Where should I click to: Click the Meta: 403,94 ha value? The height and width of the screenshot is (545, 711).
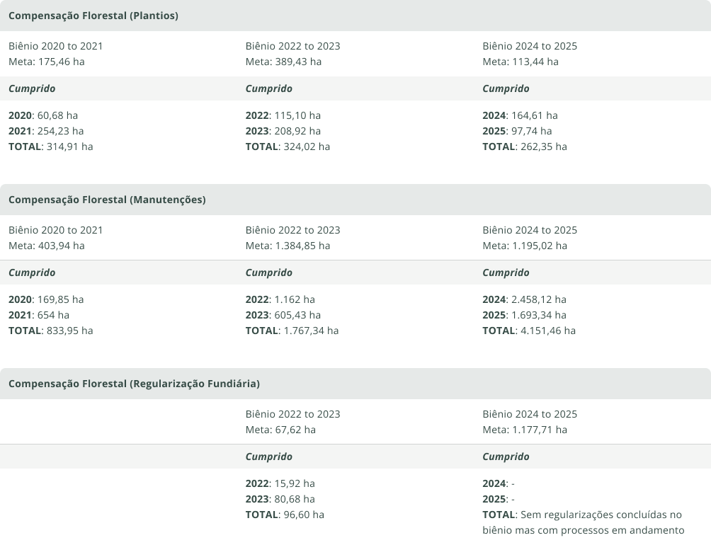tap(47, 246)
